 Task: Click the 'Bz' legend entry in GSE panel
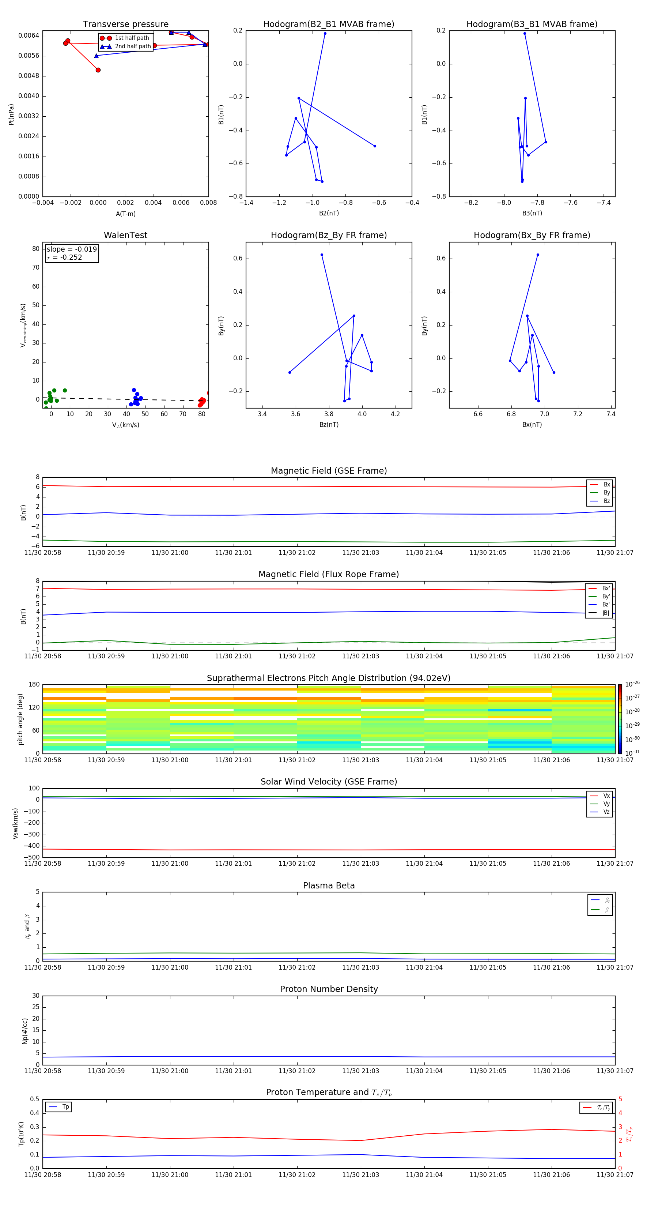click(600, 501)
